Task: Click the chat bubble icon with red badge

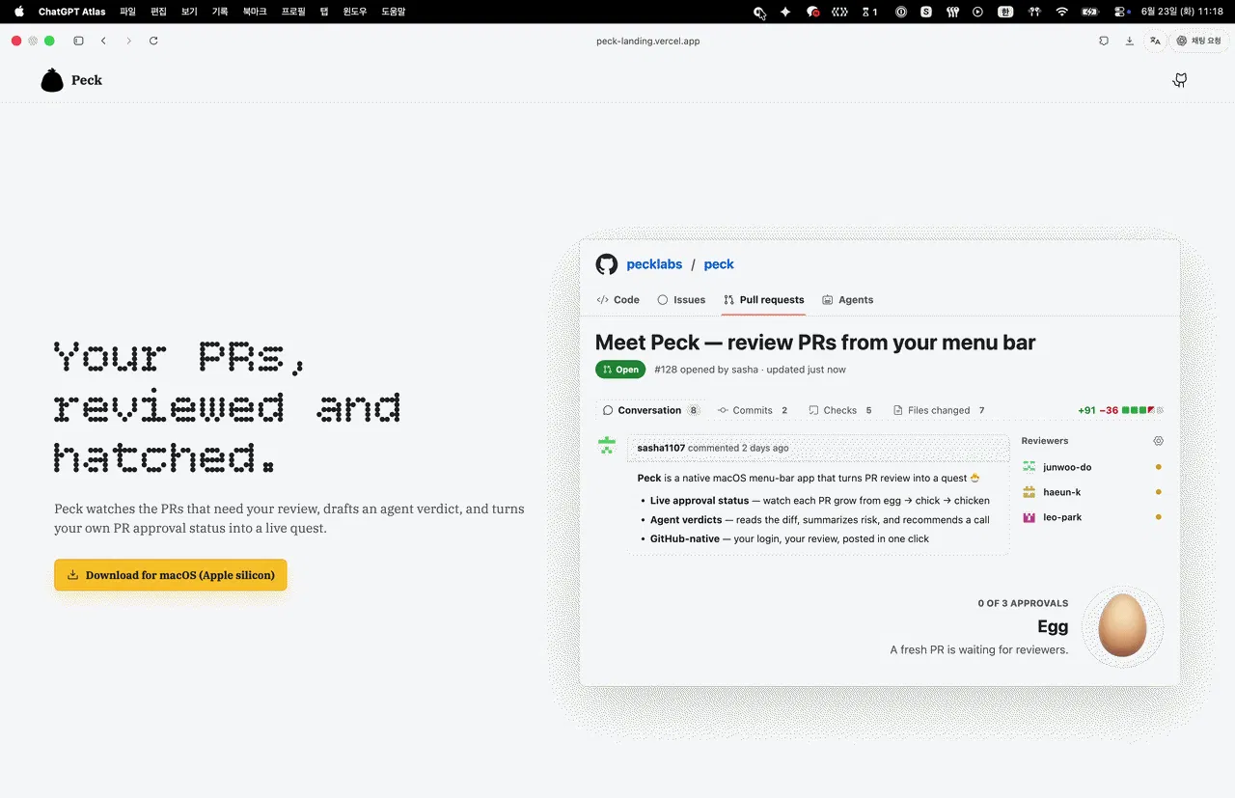Action: tap(812, 12)
